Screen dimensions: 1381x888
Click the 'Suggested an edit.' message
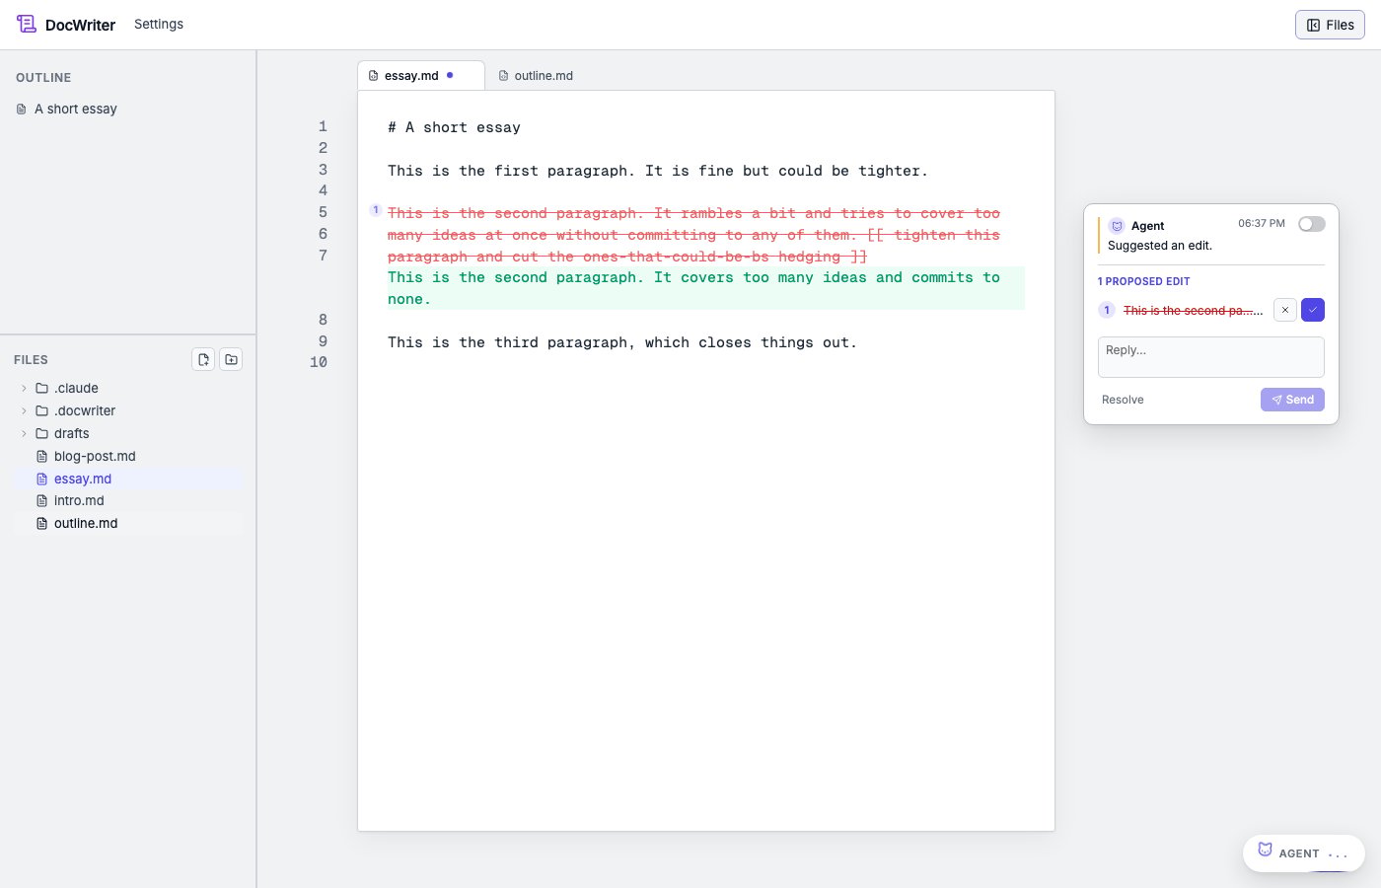pyautogui.click(x=1160, y=246)
